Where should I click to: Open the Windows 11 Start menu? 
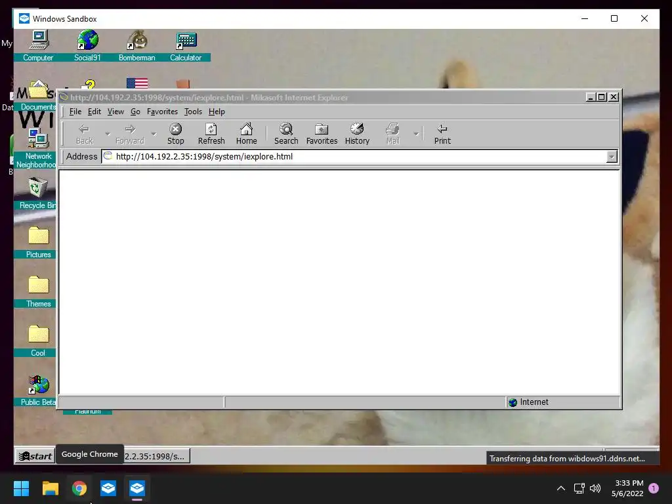[21, 488]
